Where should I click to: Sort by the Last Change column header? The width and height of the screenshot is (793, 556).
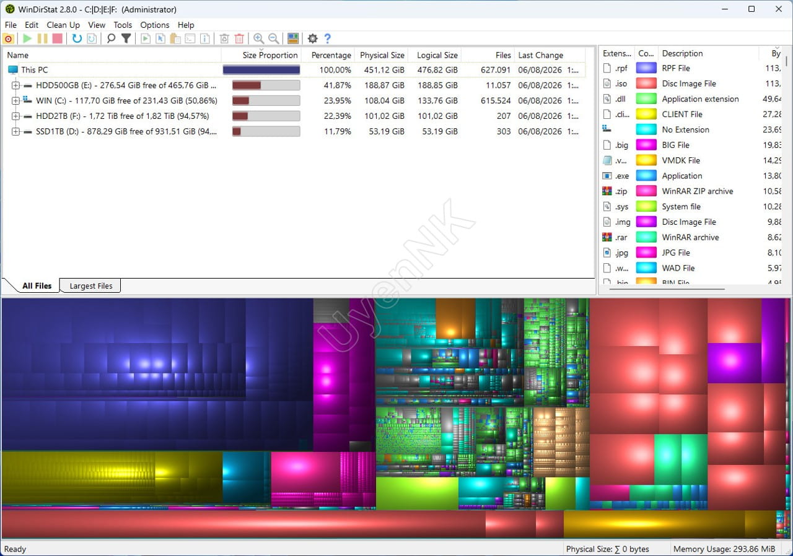[550, 55]
